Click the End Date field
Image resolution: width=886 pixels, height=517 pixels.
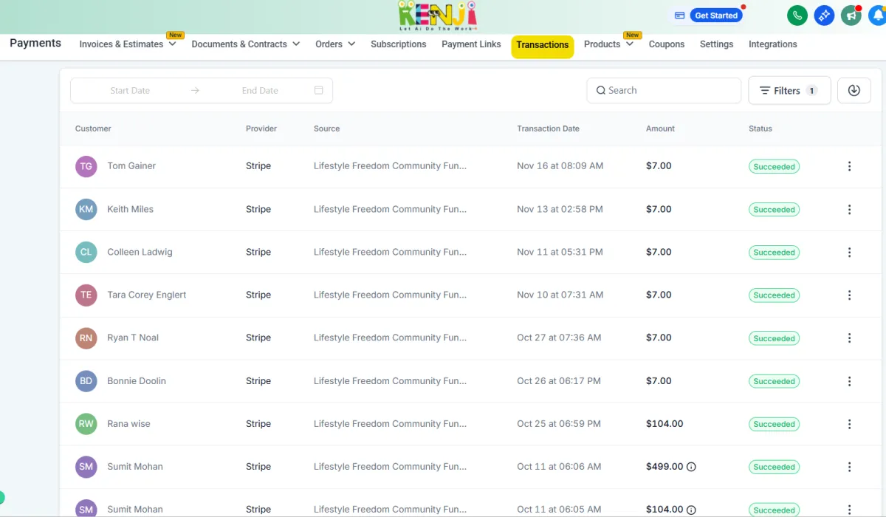coord(260,91)
